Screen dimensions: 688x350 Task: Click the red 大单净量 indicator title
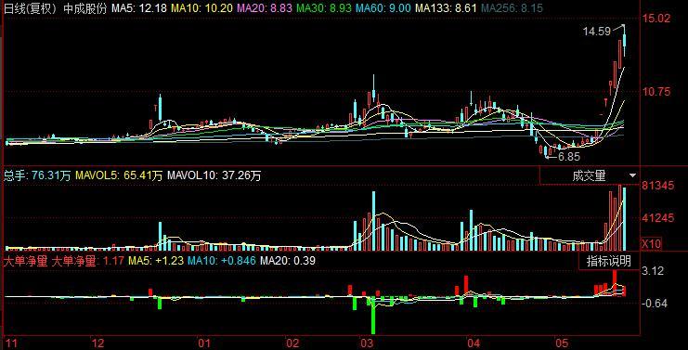coord(25,262)
